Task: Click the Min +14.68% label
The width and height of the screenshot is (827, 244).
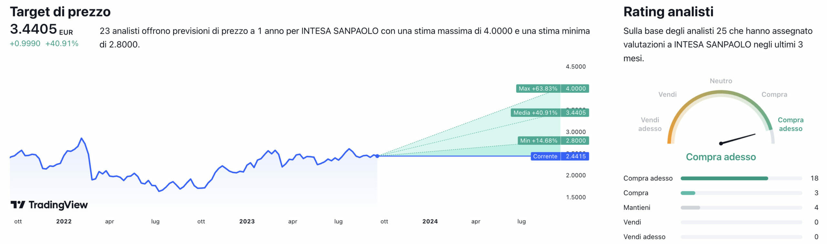Action: (x=539, y=141)
